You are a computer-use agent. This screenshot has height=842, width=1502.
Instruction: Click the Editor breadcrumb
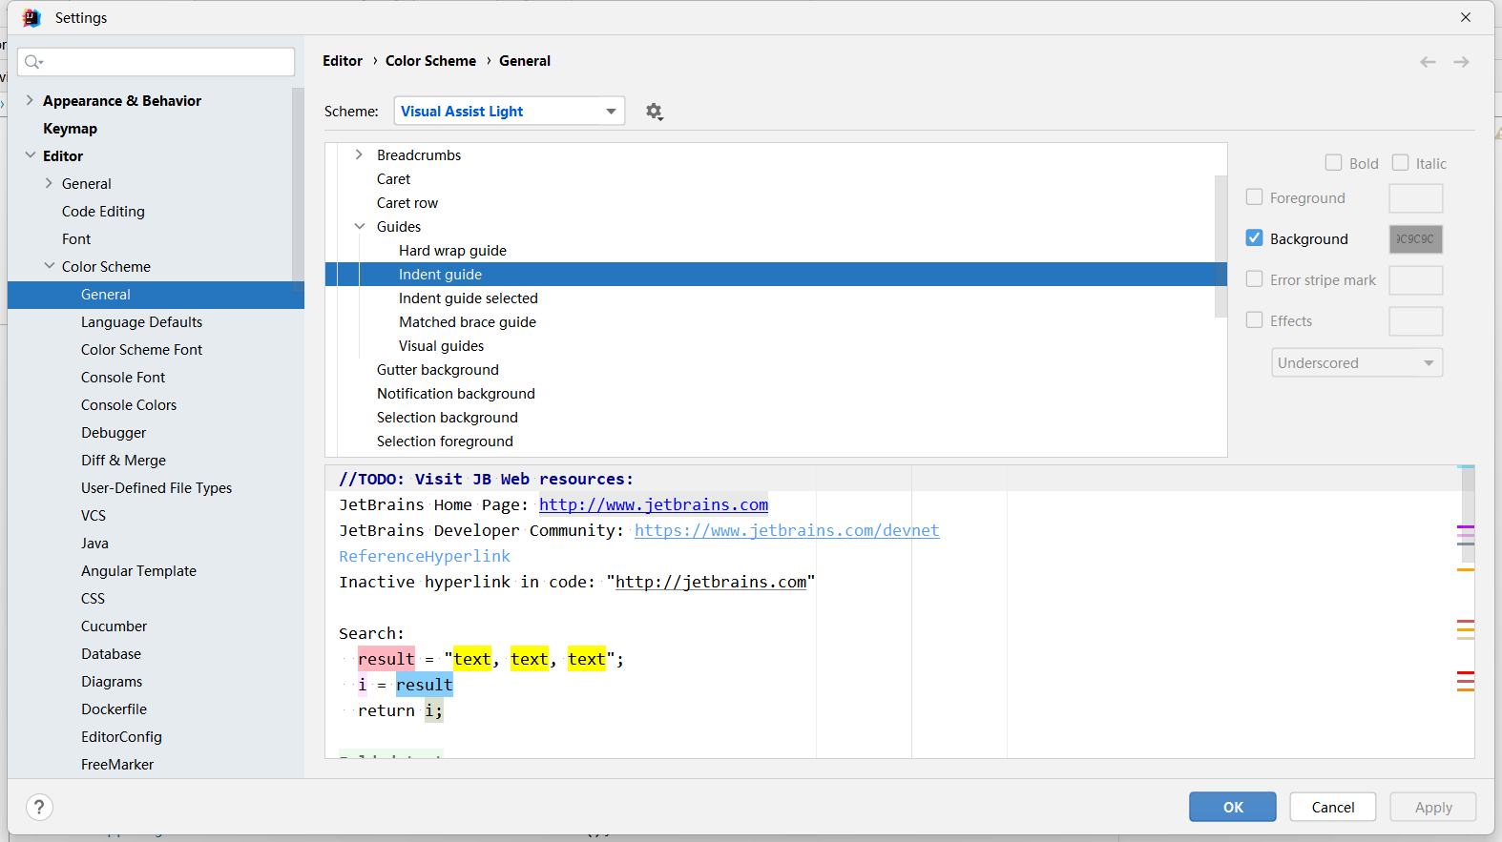pos(343,61)
